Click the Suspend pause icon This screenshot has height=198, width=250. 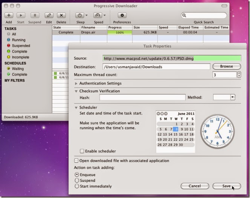pos(35,15)
